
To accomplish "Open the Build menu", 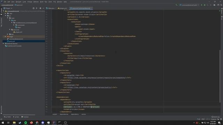I will 42,2.
